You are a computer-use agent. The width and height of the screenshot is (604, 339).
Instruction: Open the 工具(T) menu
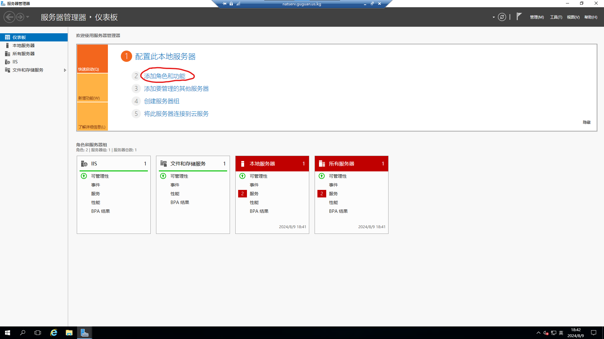556,17
